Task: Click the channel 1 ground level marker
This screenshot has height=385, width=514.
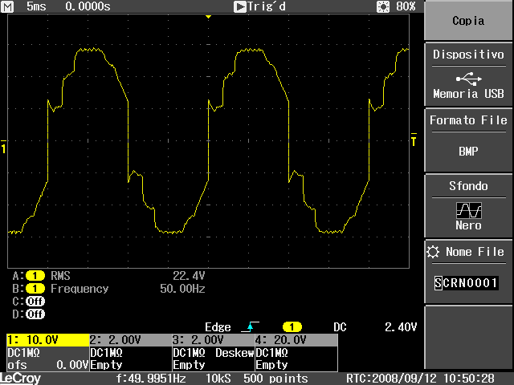Action: click(3, 147)
